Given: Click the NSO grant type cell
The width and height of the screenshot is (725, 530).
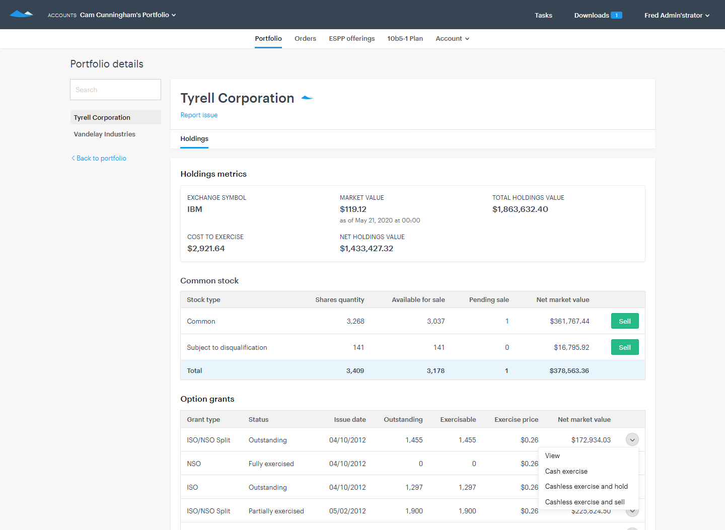Looking at the screenshot, I should point(194,464).
